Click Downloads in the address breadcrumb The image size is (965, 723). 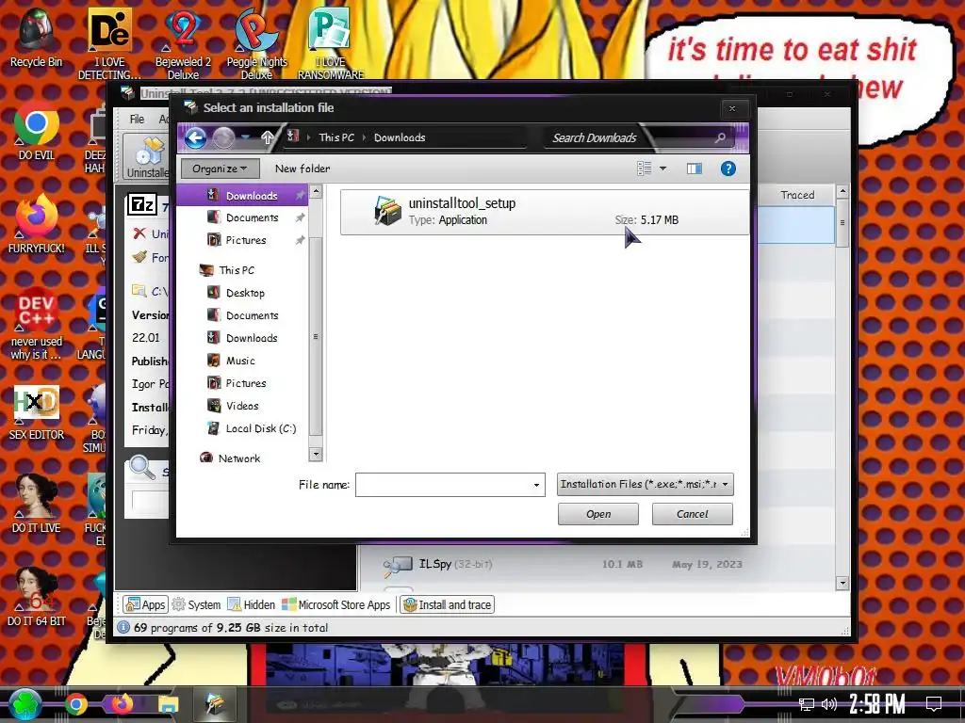(x=400, y=137)
